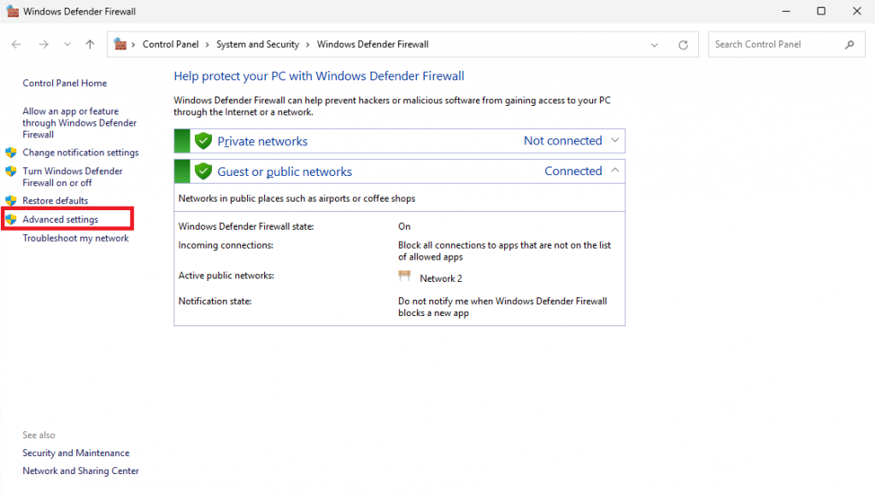Click green shield icon for Private networks
The image size is (875, 492).
coord(203,141)
